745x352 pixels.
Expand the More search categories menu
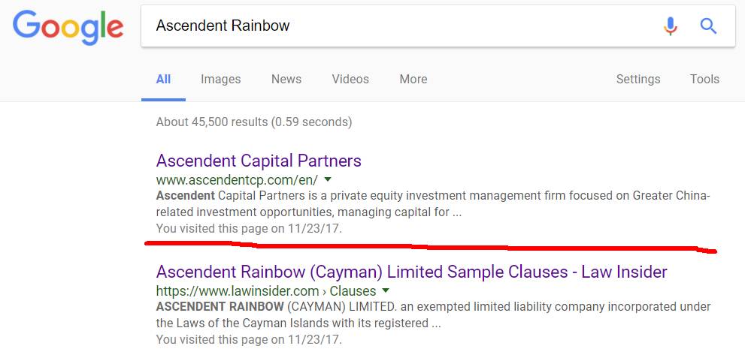pos(413,80)
